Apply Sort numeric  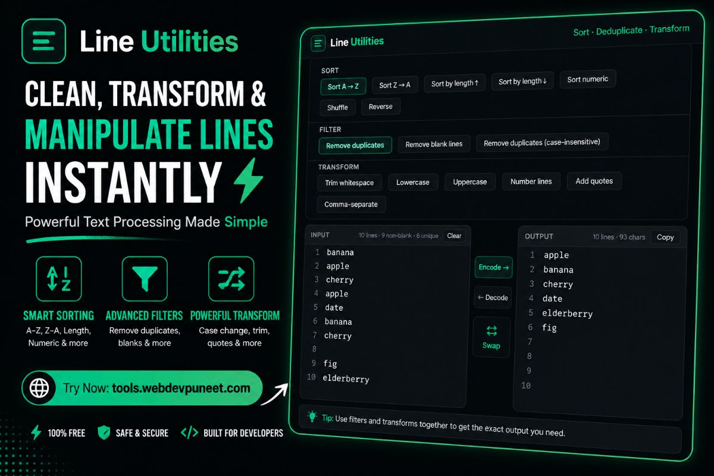[587, 79]
